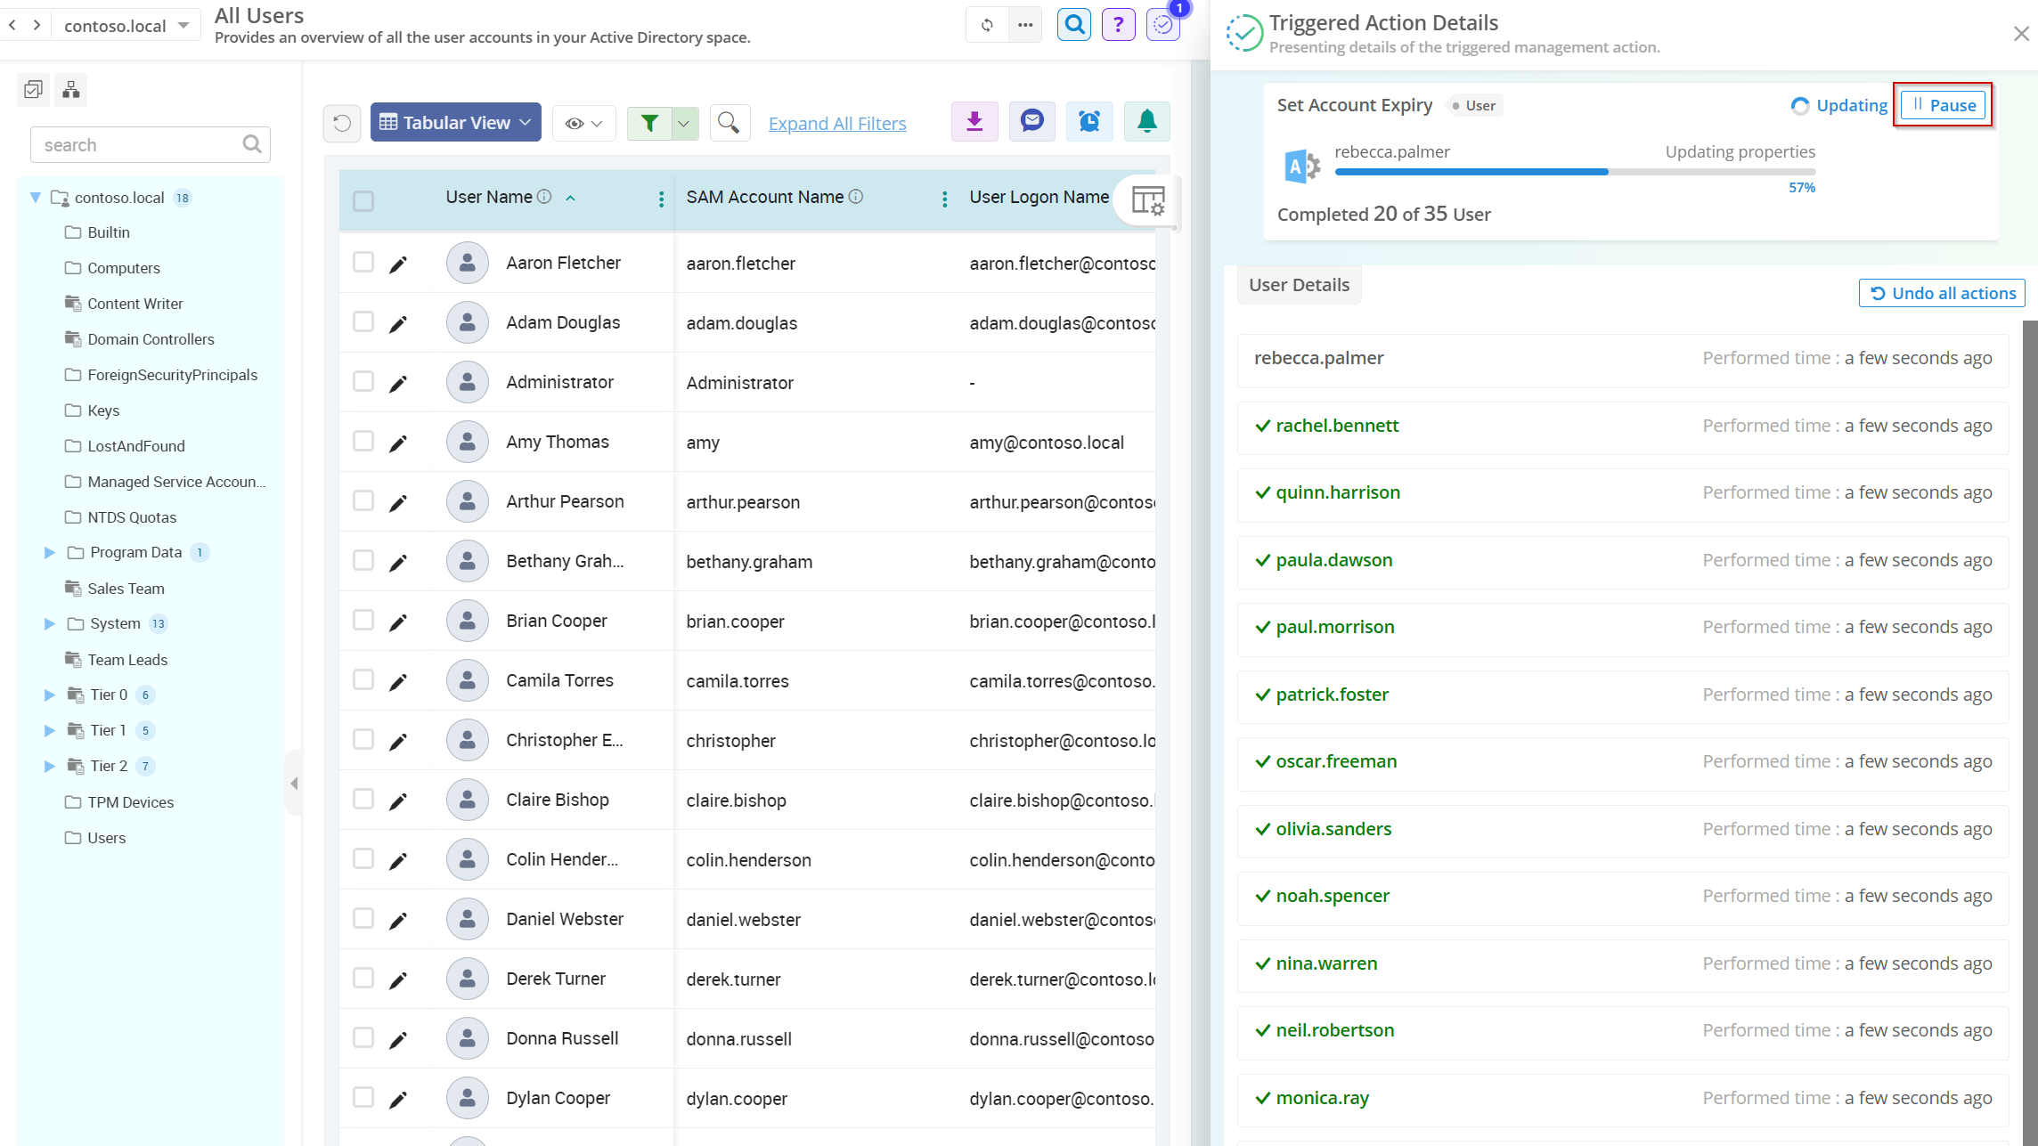2038x1146 pixels.
Task: Open the column settings table-gear icon
Action: pyautogui.click(x=1148, y=200)
